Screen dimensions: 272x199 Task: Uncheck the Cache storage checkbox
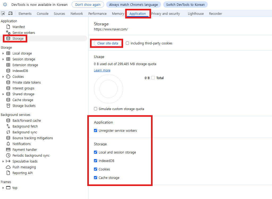96,178
